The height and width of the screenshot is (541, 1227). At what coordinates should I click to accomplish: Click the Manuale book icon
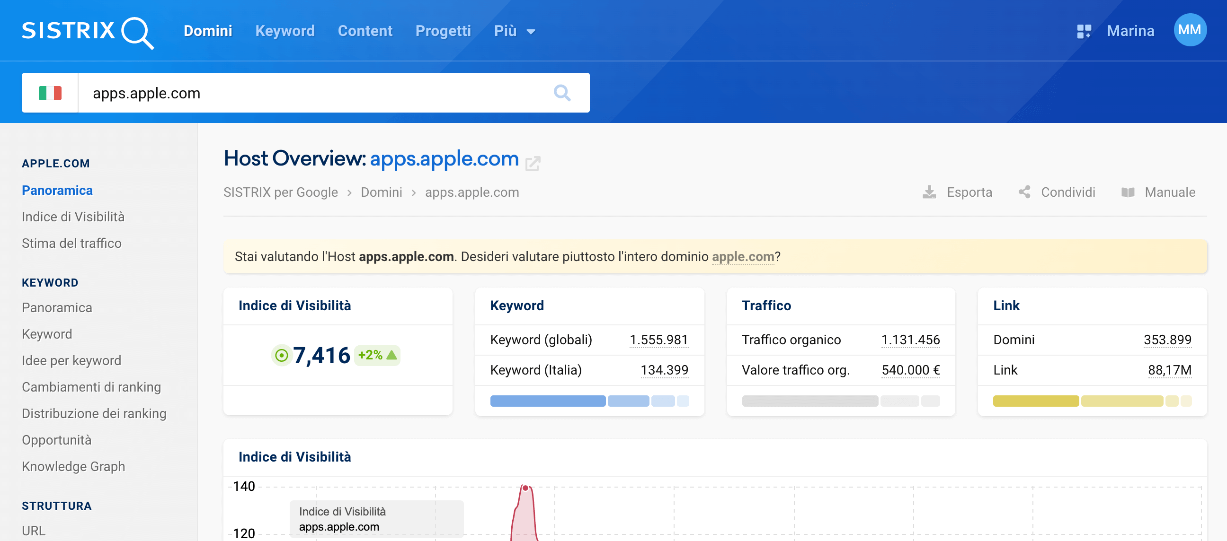1128,192
